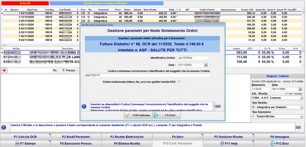This screenshot has width=306, height=147.
Task: Open the calendar picker beside the dialog Data field
Action: click(x=206, y=65)
